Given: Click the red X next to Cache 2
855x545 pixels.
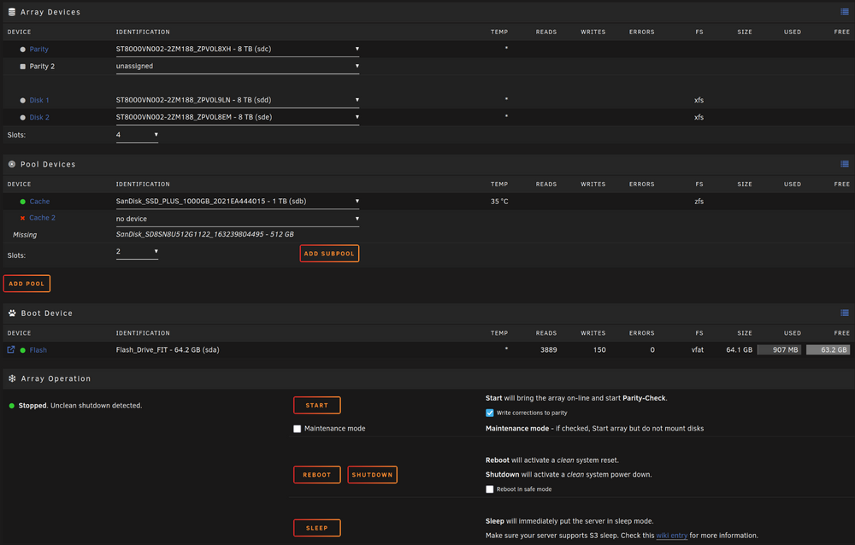Looking at the screenshot, I should click(22, 218).
